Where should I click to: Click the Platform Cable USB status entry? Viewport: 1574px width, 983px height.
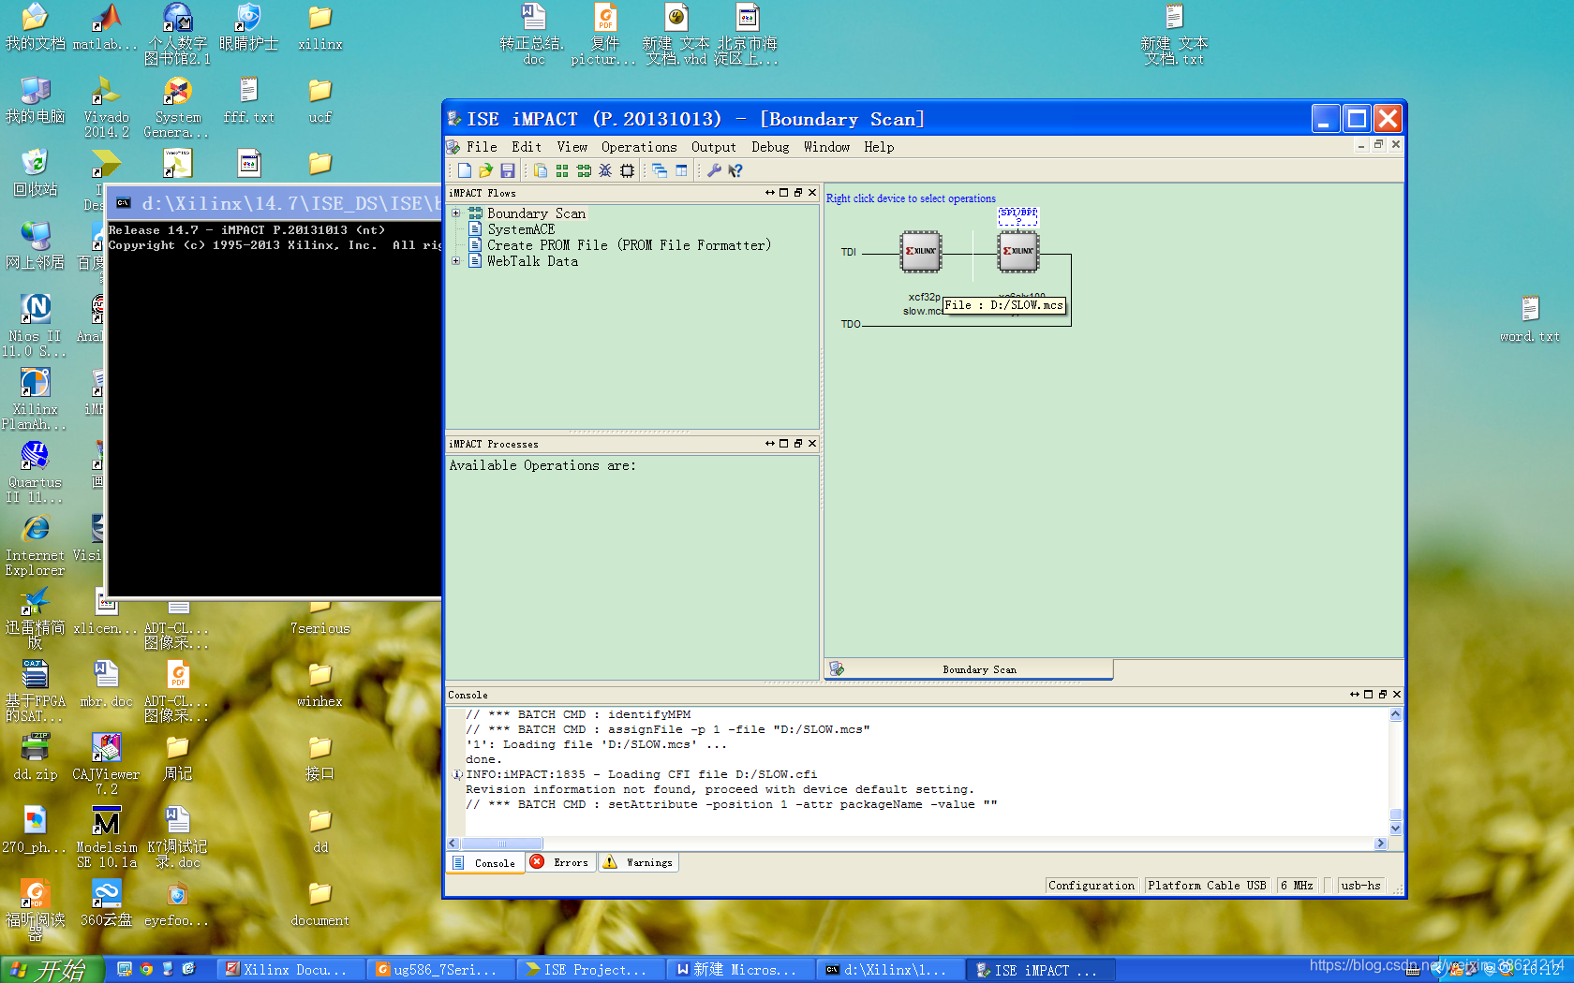click(x=1207, y=886)
